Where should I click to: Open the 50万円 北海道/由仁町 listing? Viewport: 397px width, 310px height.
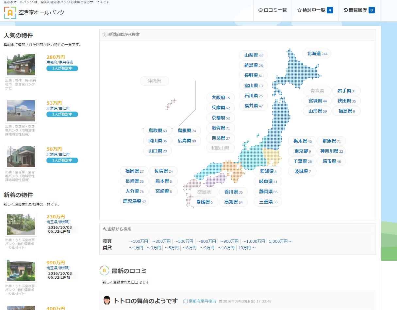tap(58, 154)
